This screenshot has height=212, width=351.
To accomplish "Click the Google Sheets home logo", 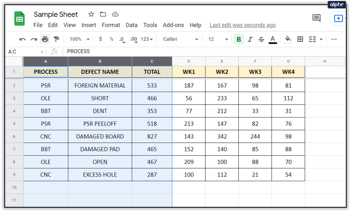I will pyautogui.click(x=20, y=19).
